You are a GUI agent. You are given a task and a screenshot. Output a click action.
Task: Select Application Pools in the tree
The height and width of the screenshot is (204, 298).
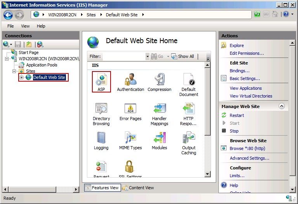[42, 65]
